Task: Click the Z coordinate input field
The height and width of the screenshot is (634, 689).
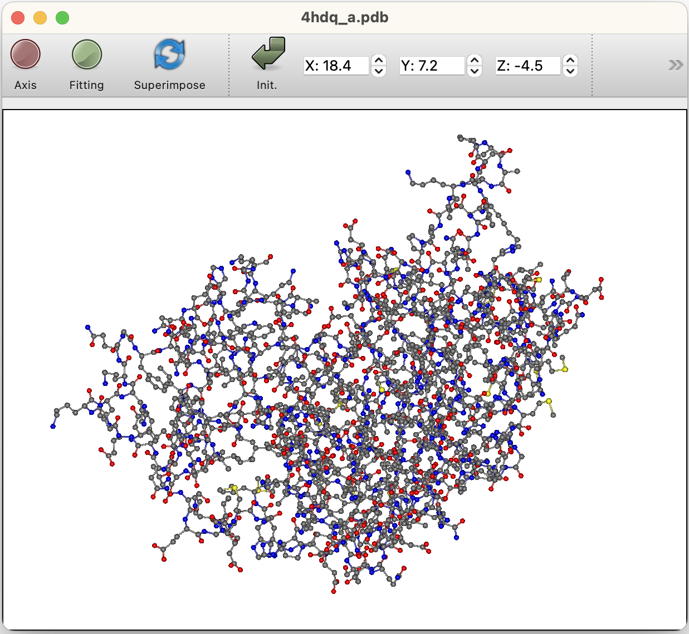Action: click(527, 65)
